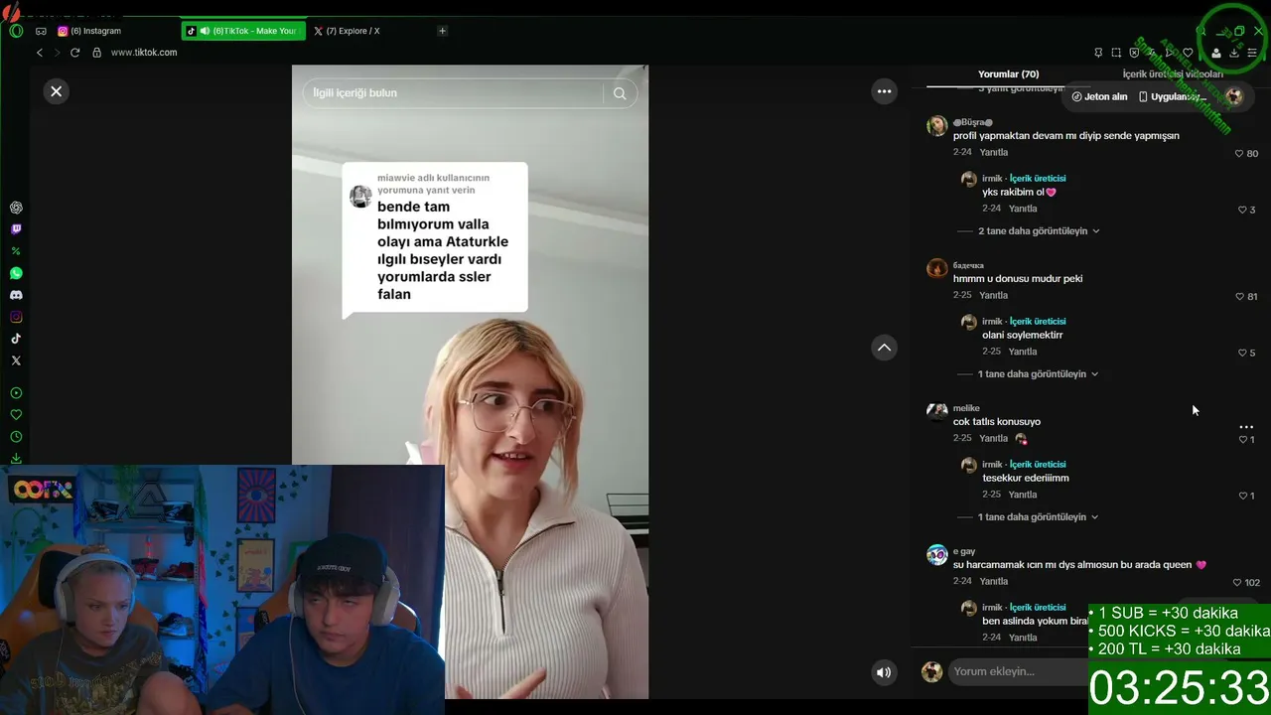1271x715 pixels.
Task: Mute the TikTok video sound
Action: [884, 672]
